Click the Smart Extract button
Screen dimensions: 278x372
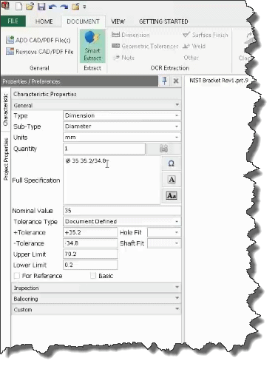pyautogui.click(x=92, y=47)
